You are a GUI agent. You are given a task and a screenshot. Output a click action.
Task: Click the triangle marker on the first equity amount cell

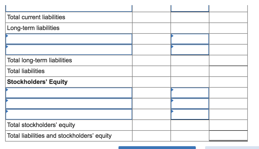pos(172,89)
